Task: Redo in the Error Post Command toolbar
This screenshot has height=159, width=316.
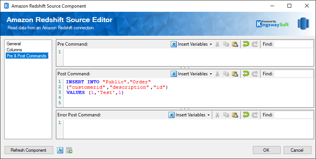Action: [x=255, y=115]
